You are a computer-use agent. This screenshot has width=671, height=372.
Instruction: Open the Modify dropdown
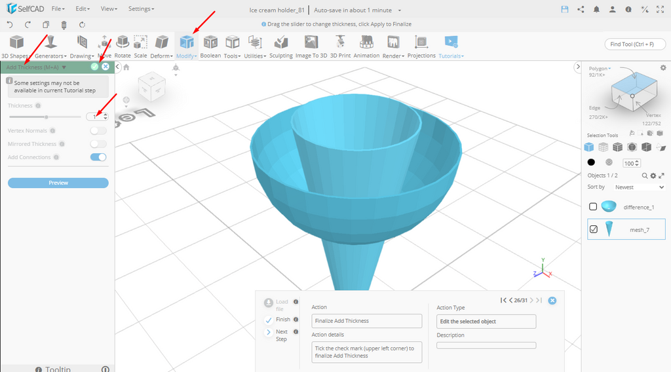[187, 46]
